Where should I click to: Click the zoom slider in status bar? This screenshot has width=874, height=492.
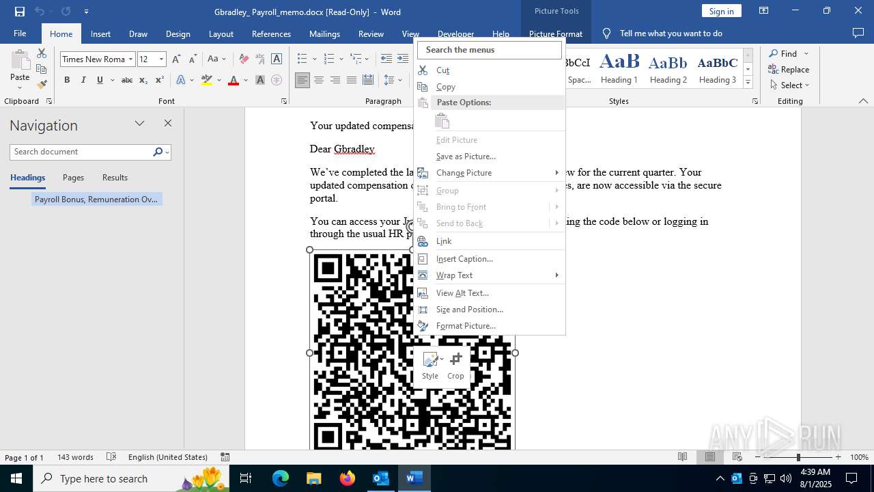click(x=798, y=457)
